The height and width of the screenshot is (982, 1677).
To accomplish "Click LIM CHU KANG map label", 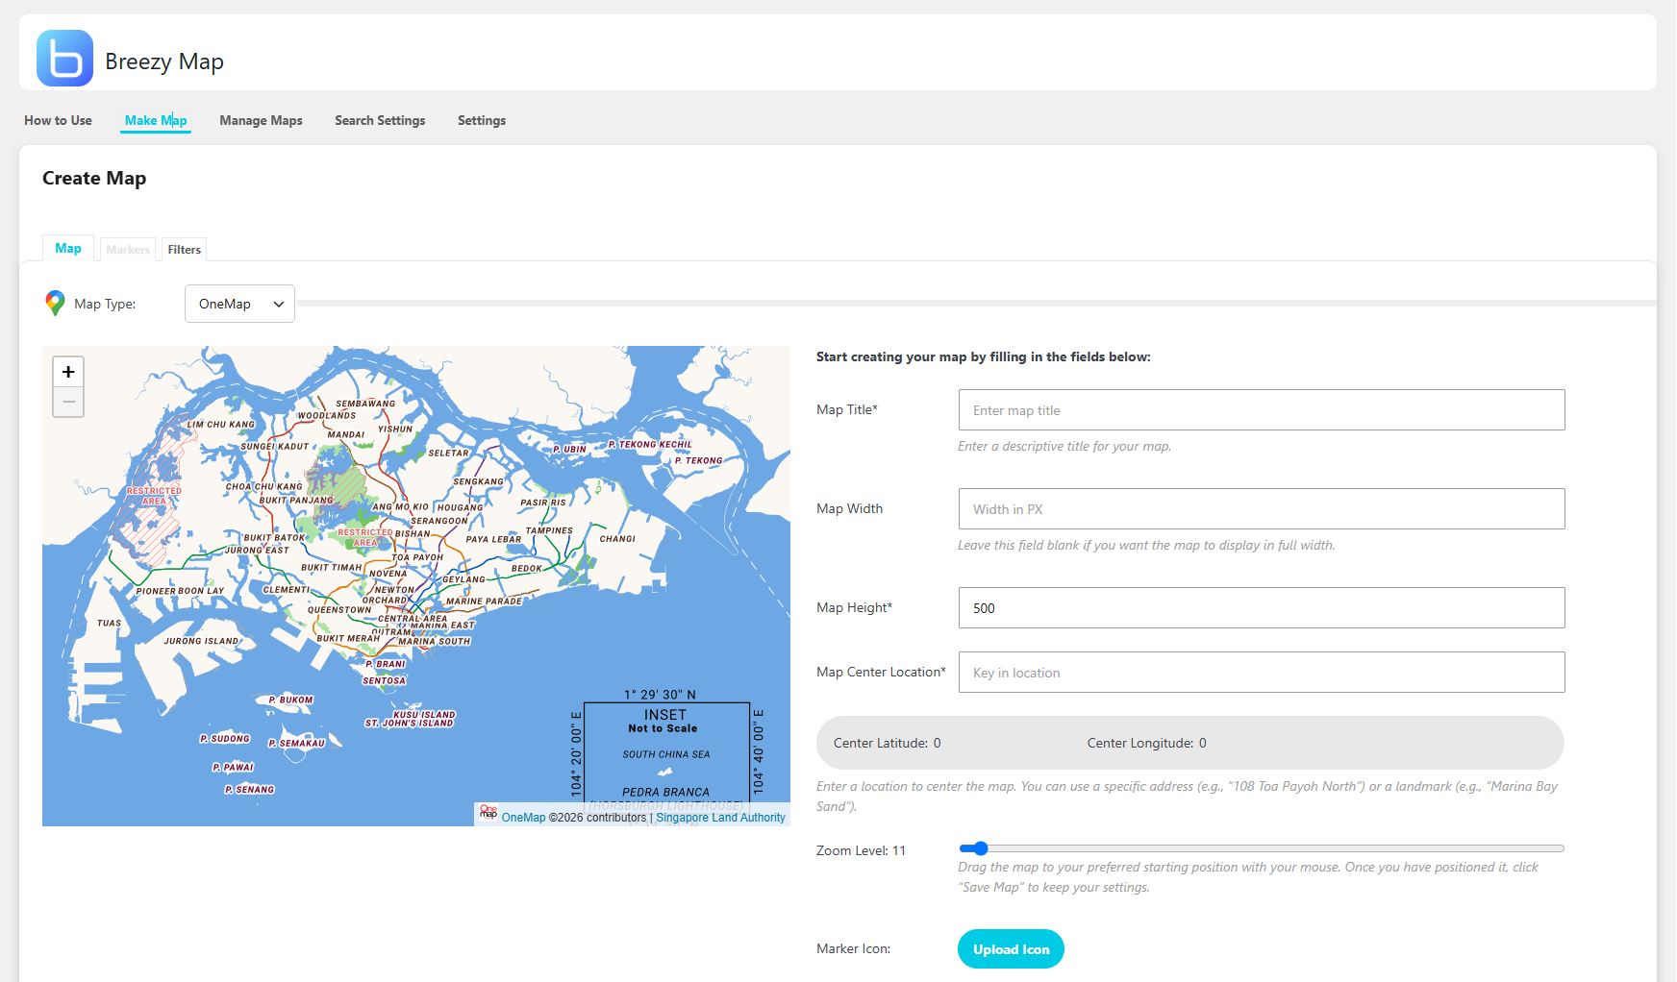I will point(221,425).
